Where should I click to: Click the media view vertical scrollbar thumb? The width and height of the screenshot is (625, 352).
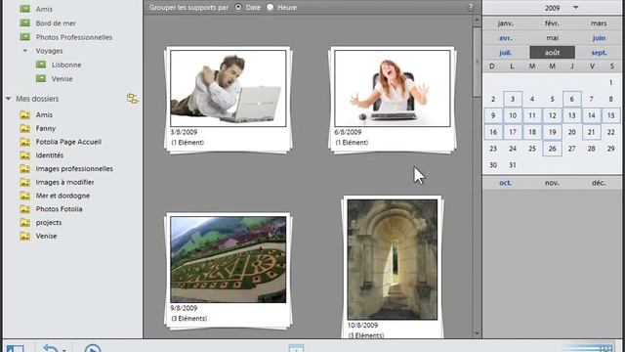pos(477,62)
